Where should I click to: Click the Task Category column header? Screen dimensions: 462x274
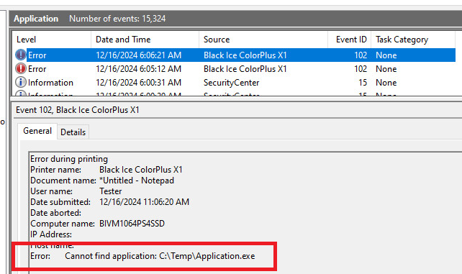(413, 40)
